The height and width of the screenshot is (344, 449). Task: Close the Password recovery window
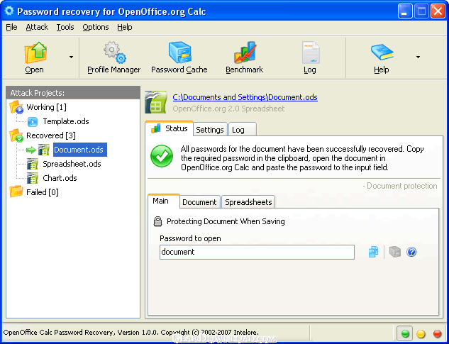(438, 12)
